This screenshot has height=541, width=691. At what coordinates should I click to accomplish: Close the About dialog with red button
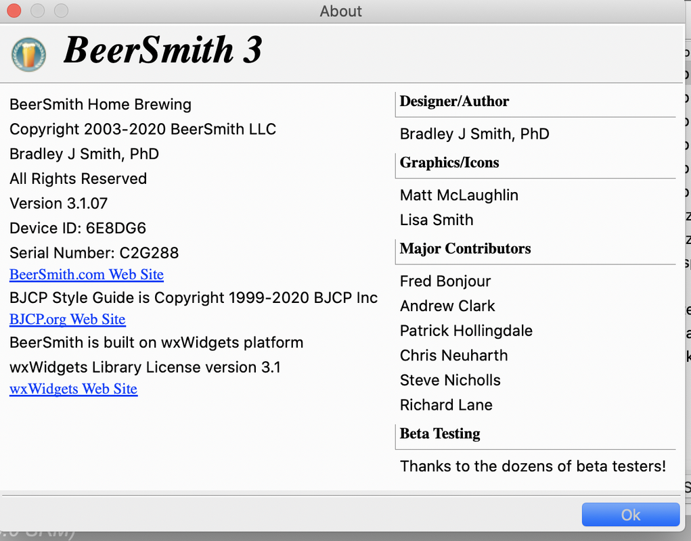[x=14, y=11]
